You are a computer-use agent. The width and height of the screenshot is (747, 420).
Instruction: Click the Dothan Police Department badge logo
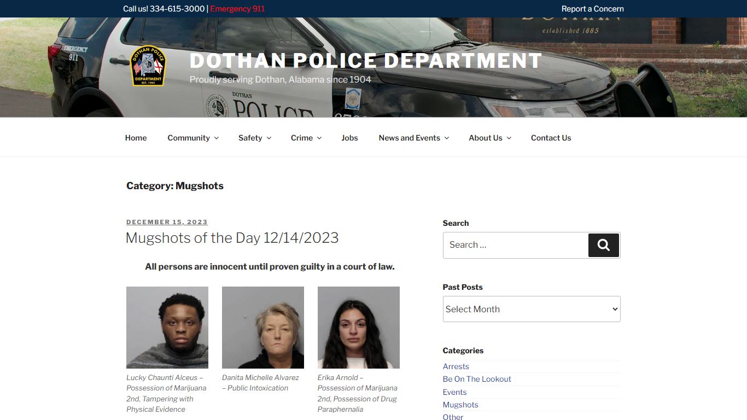pyautogui.click(x=148, y=66)
